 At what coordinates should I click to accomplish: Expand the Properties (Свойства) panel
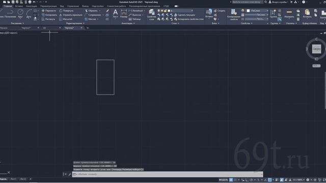(247, 23)
